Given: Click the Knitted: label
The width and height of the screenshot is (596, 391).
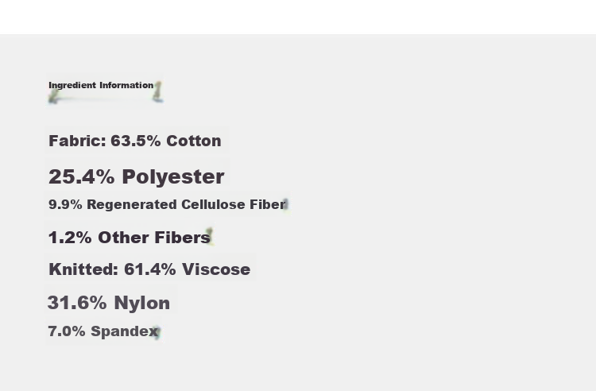Looking at the screenshot, I should pos(83,269).
